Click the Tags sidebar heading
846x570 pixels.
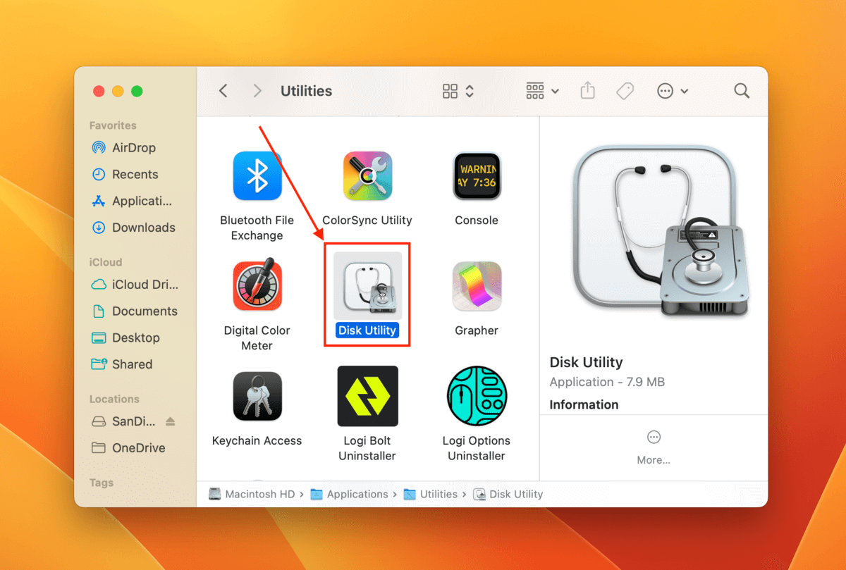[x=101, y=483]
